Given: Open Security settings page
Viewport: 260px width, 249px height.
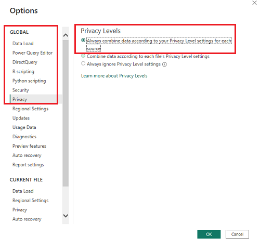Looking at the screenshot, I should (x=20, y=90).
